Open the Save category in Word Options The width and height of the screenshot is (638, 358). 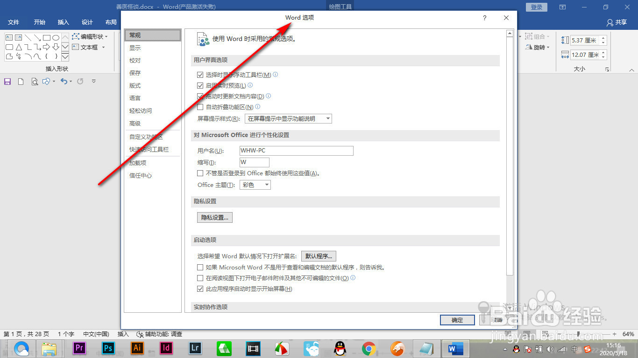click(x=153, y=73)
